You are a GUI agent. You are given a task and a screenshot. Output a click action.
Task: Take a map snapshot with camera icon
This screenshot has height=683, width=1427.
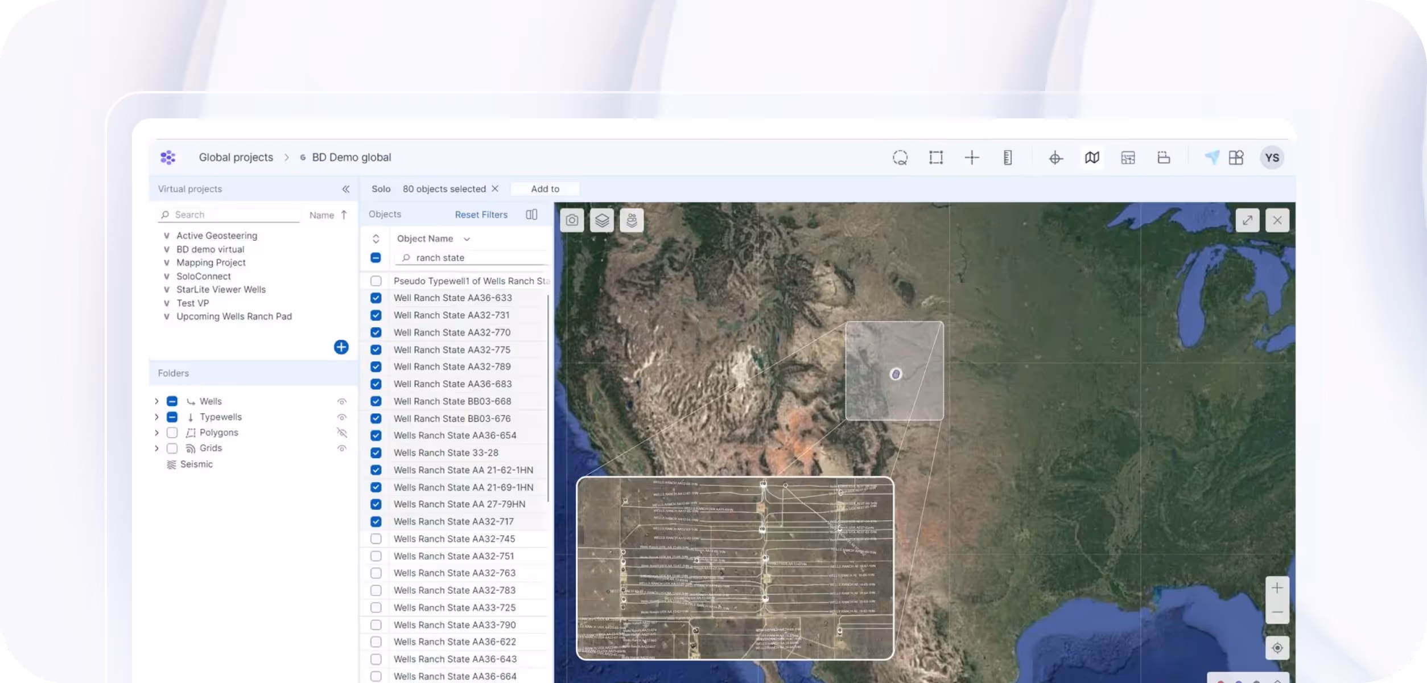[x=572, y=220]
